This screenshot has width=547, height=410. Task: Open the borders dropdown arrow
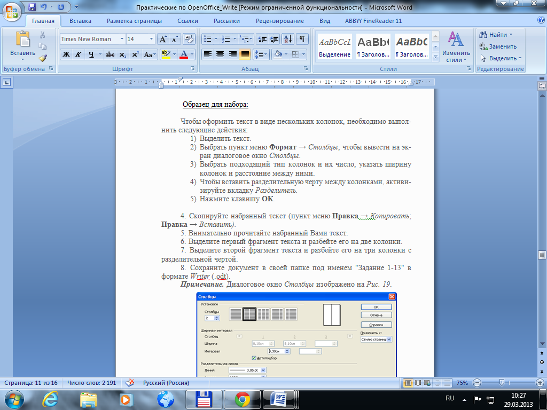[304, 54]
